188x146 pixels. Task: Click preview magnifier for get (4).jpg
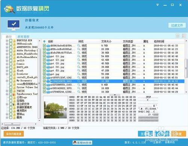pyautogui.click(x=79, y=67)
